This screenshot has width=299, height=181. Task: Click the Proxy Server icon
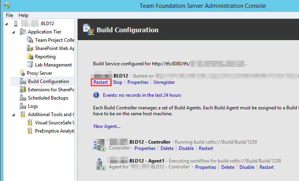(22, 73)
